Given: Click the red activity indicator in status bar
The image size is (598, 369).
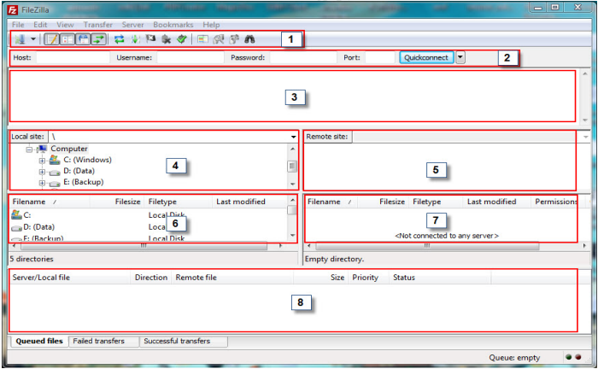Looking at the screenshot, I should (x=578, y=357).
